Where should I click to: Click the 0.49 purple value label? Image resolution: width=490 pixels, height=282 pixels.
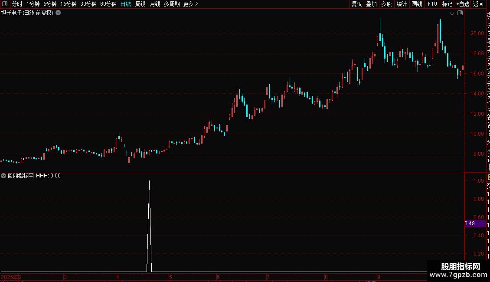pyautogui.click(x=475, y=223)
